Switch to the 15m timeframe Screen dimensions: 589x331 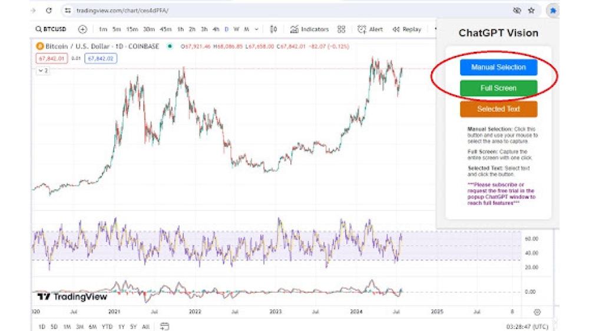(x=132, y=29)
